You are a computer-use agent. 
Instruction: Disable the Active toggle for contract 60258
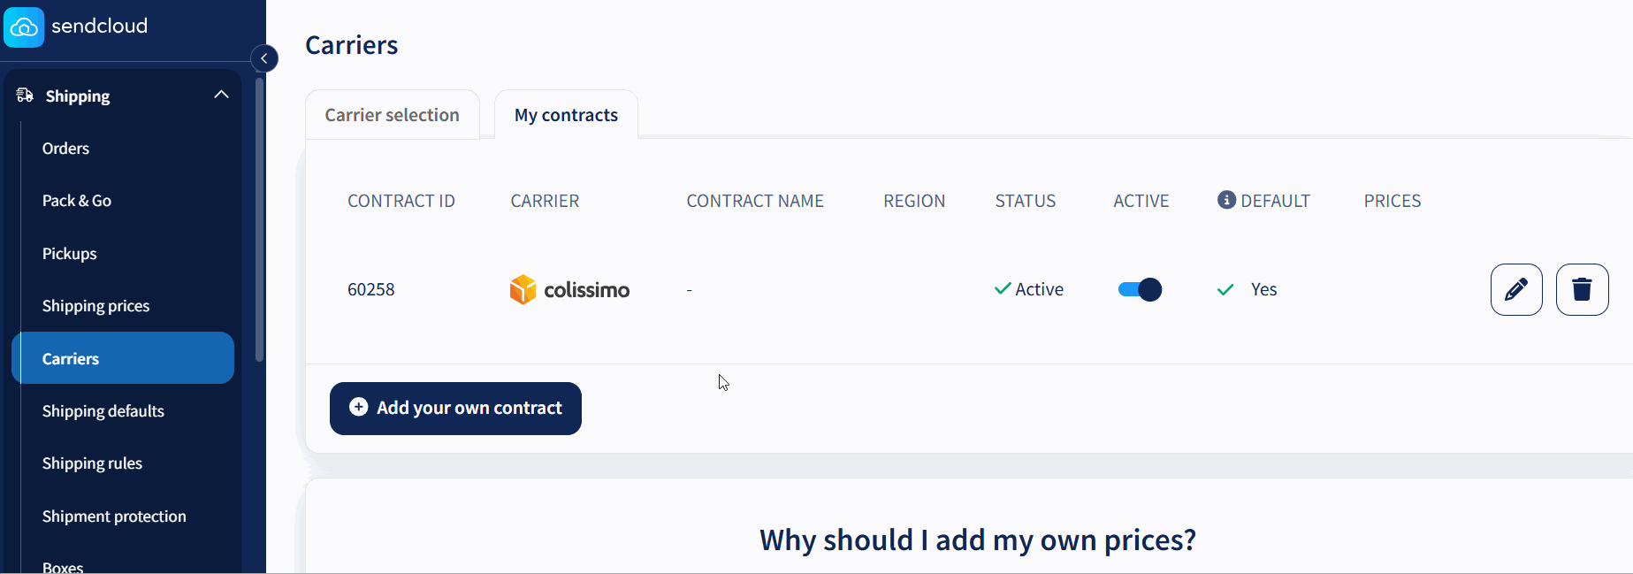[1140, 289]
